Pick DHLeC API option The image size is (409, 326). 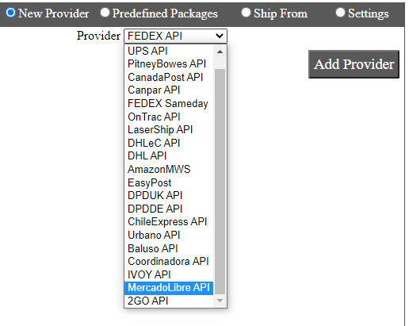point(169,143)
